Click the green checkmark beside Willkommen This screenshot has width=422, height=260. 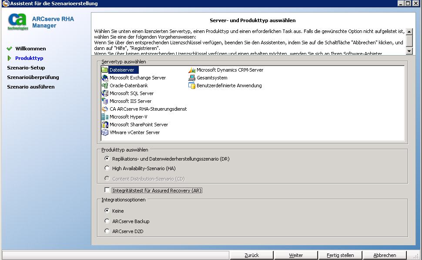coord(10,49)
